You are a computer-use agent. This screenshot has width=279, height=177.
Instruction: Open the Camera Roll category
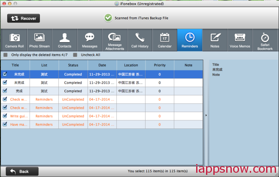(x=14, y=40)
